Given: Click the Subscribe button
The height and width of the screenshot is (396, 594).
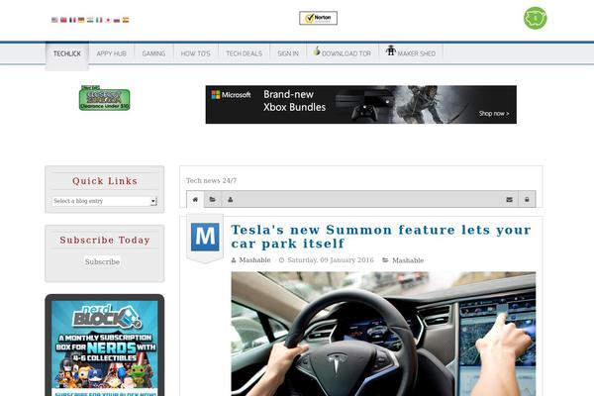Looking at the screenshot, I should 102,261.
